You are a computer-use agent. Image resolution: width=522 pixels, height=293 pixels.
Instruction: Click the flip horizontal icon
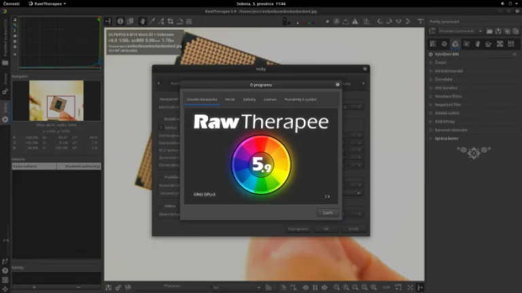[398, 21]
